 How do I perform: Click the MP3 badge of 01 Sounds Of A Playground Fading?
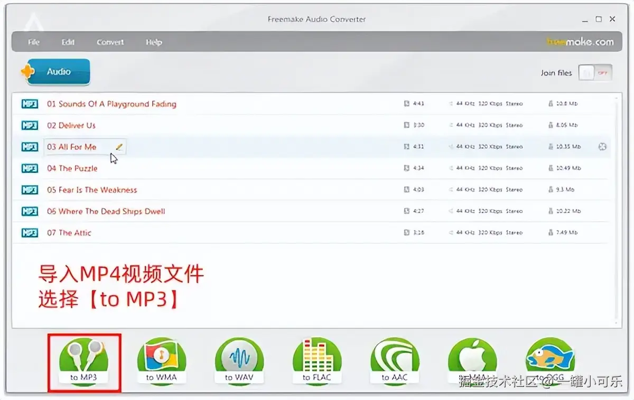tap(30, 104)
